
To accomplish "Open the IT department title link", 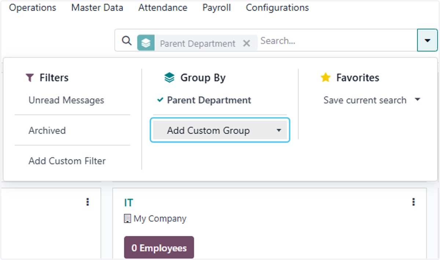I will 129,203.
